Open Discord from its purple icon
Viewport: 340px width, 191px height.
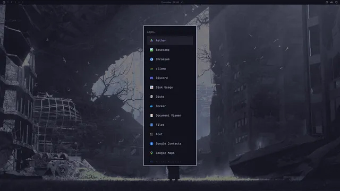point(151,78)
